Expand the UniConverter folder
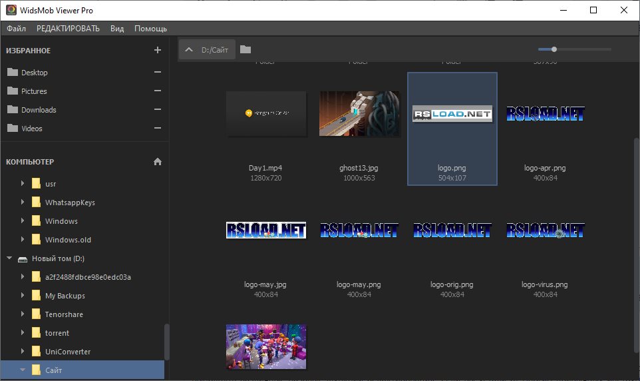 (23, 351)
